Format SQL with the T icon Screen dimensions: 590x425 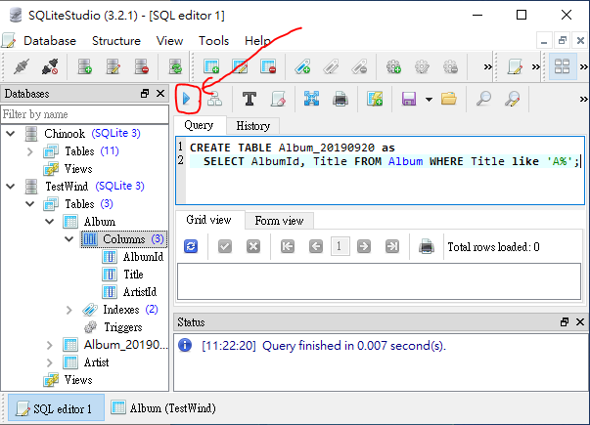coord(250,100)
